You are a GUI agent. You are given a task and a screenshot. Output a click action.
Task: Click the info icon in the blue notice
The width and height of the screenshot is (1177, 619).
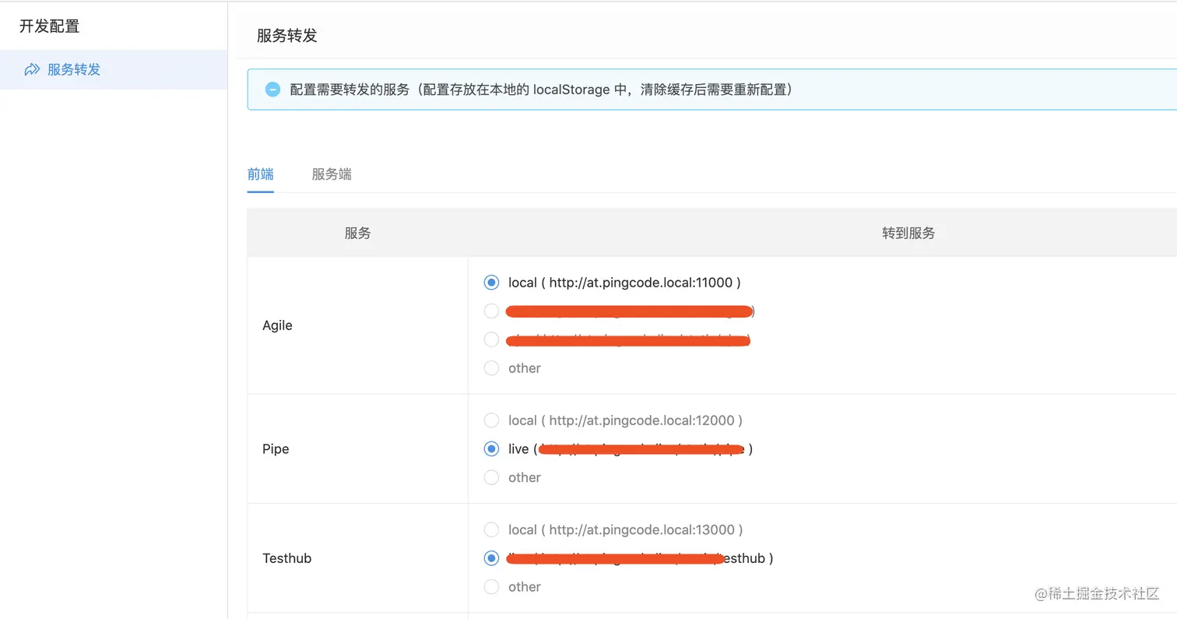point(272,90)
